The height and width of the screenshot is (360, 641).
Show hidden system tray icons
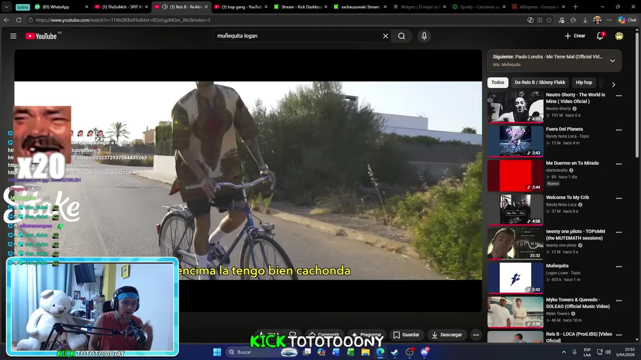(x=563, y=352)
